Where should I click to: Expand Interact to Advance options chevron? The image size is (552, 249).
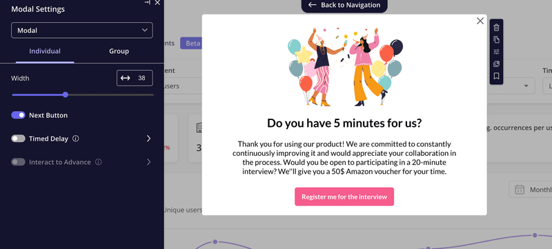pos(148,162)
